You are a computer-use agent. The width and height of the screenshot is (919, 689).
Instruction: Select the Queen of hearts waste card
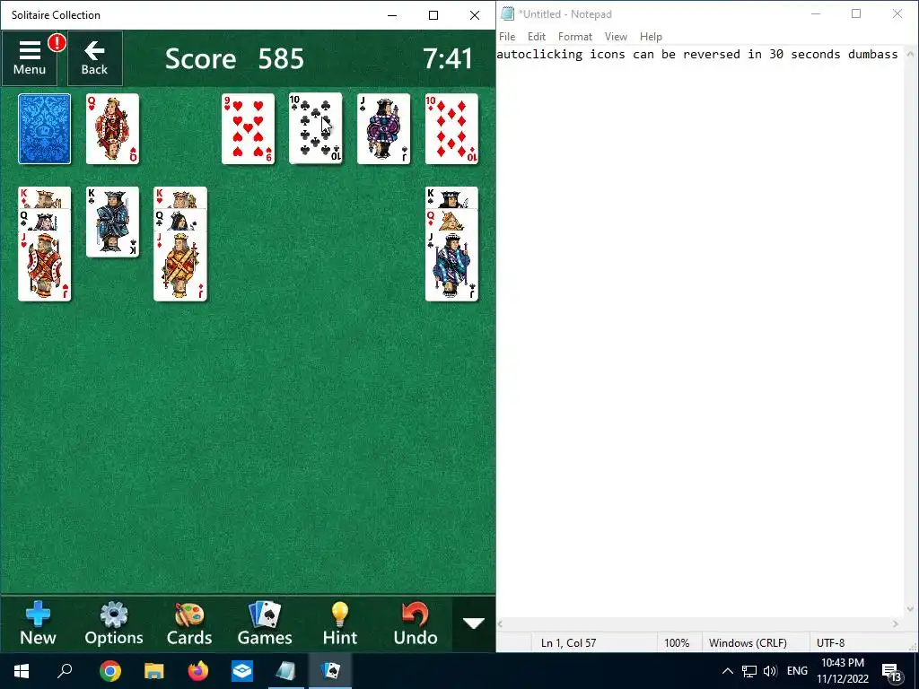click(112, 129)
